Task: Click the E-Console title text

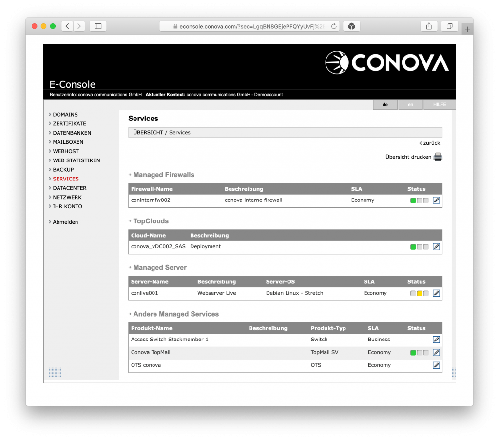Action: (x=72, y=84)
